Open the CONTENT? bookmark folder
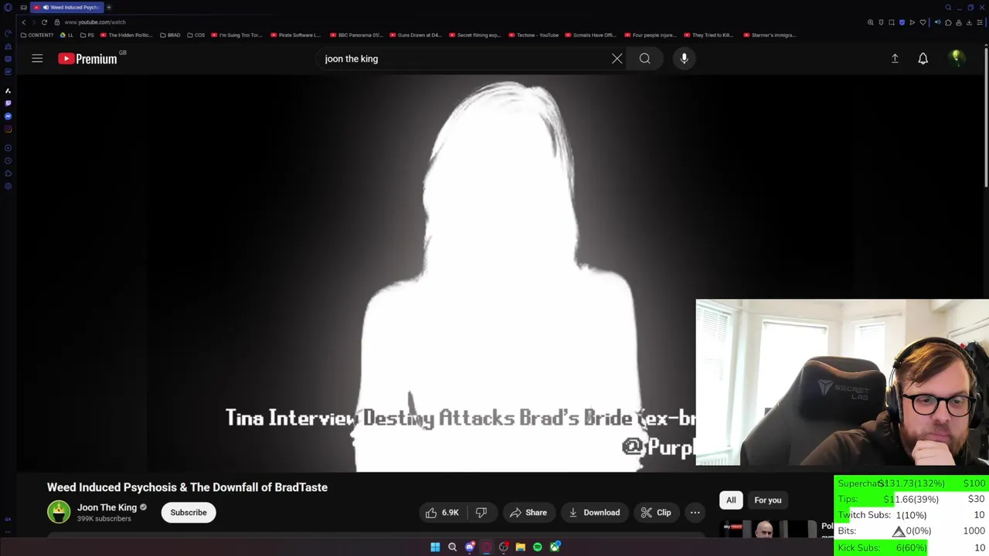Screen dimensions: 989x556 (37, 35)
